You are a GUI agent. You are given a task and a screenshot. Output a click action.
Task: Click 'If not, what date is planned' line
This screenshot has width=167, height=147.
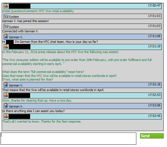point(28,79)
